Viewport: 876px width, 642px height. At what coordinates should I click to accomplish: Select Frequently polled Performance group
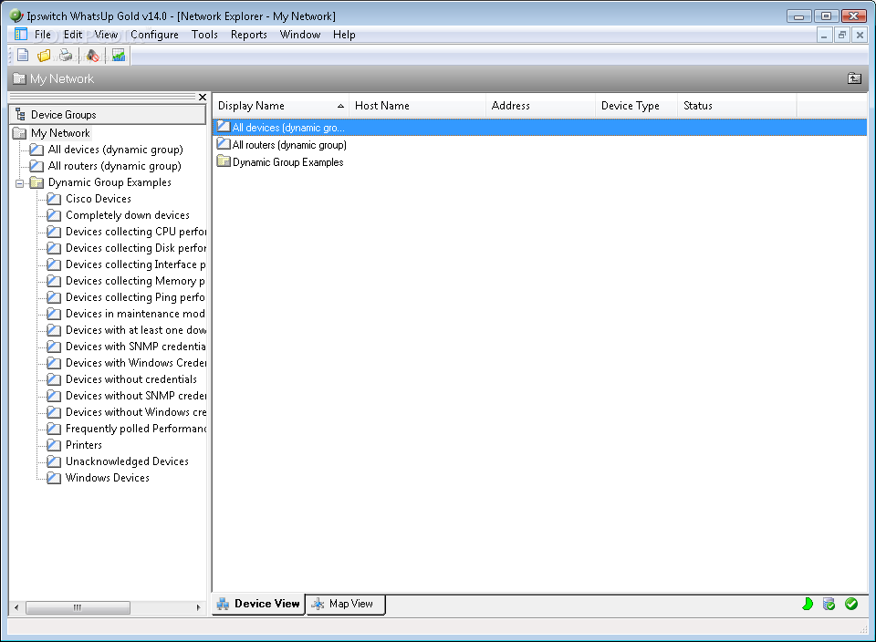[x=136, y=429]
